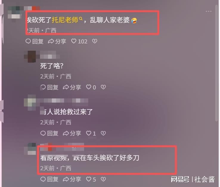Like the comment with 102 likes

[79, 41]
